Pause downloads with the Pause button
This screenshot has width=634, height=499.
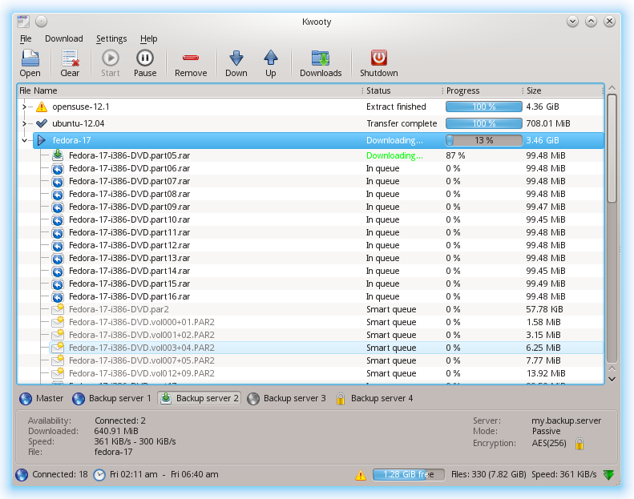[x=145, y=58]
